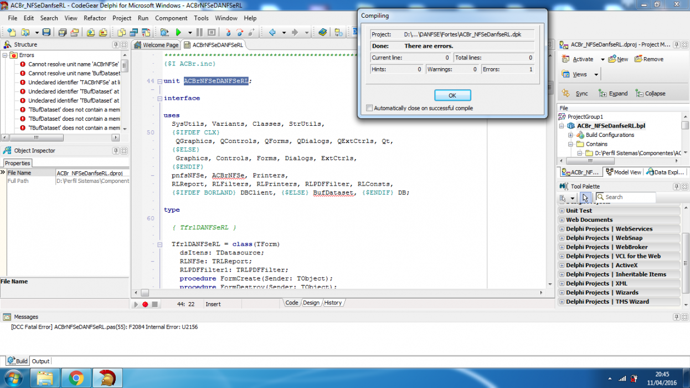Collapse the unit declaration code fold

pyautogui.click(x=159, y=81)
